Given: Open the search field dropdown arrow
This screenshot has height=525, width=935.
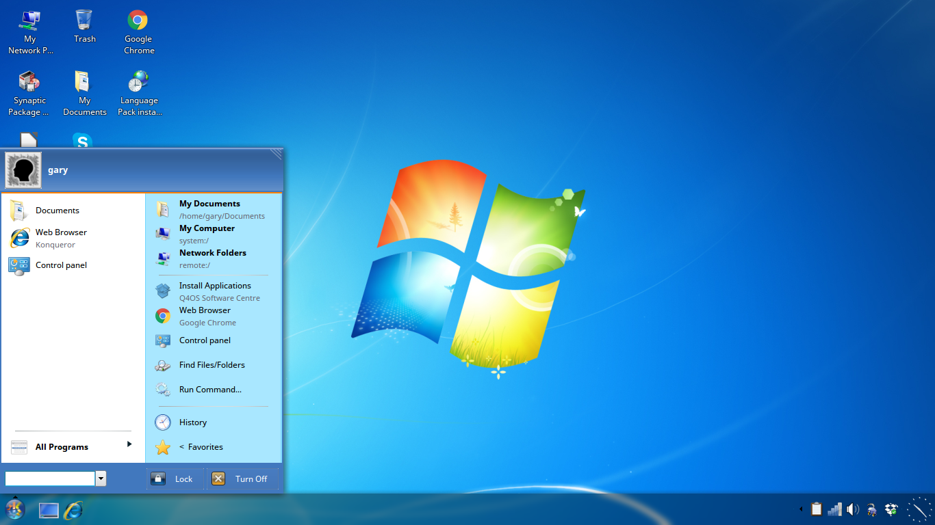Looking at the screenshot, I should point(101,479).
